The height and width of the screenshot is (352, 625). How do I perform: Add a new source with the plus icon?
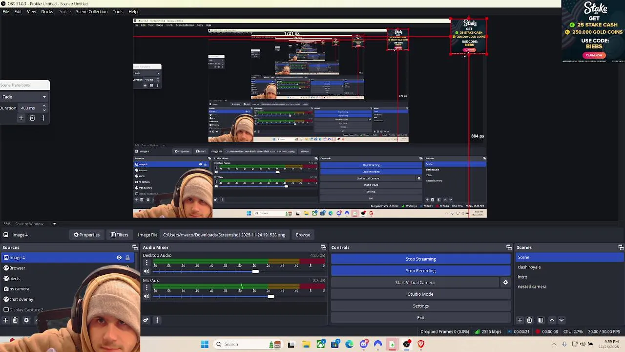click(x=5, y=320)
